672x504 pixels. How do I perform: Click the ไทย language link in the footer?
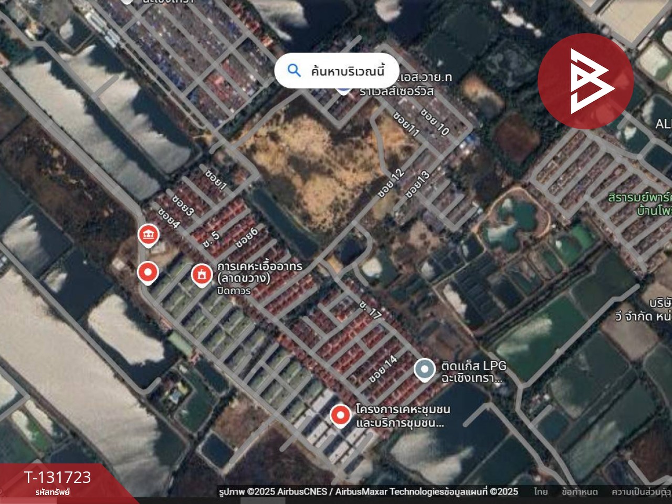(x=541, y=492)
